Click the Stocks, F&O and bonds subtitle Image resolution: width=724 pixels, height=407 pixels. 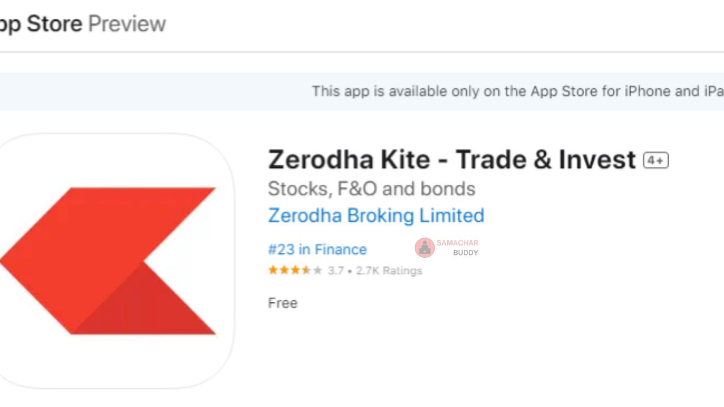pos(371,189)
